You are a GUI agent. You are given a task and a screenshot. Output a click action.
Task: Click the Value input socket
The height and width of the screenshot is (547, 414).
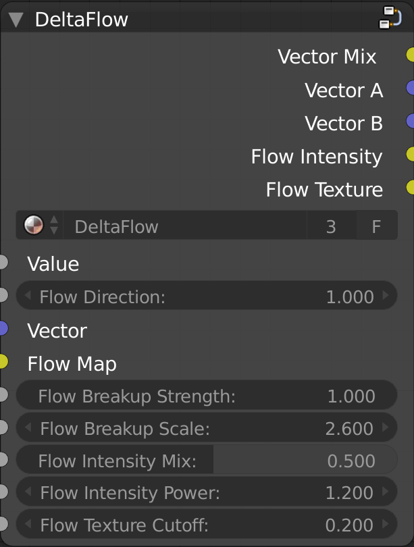[3, 262]
